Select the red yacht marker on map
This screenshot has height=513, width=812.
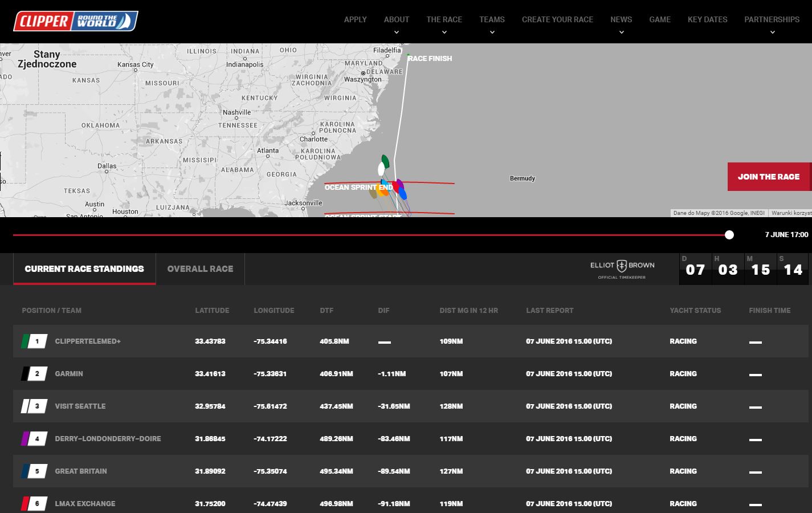395,186
